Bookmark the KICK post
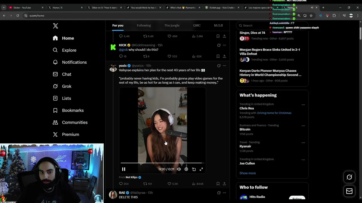 pos(218,56)
